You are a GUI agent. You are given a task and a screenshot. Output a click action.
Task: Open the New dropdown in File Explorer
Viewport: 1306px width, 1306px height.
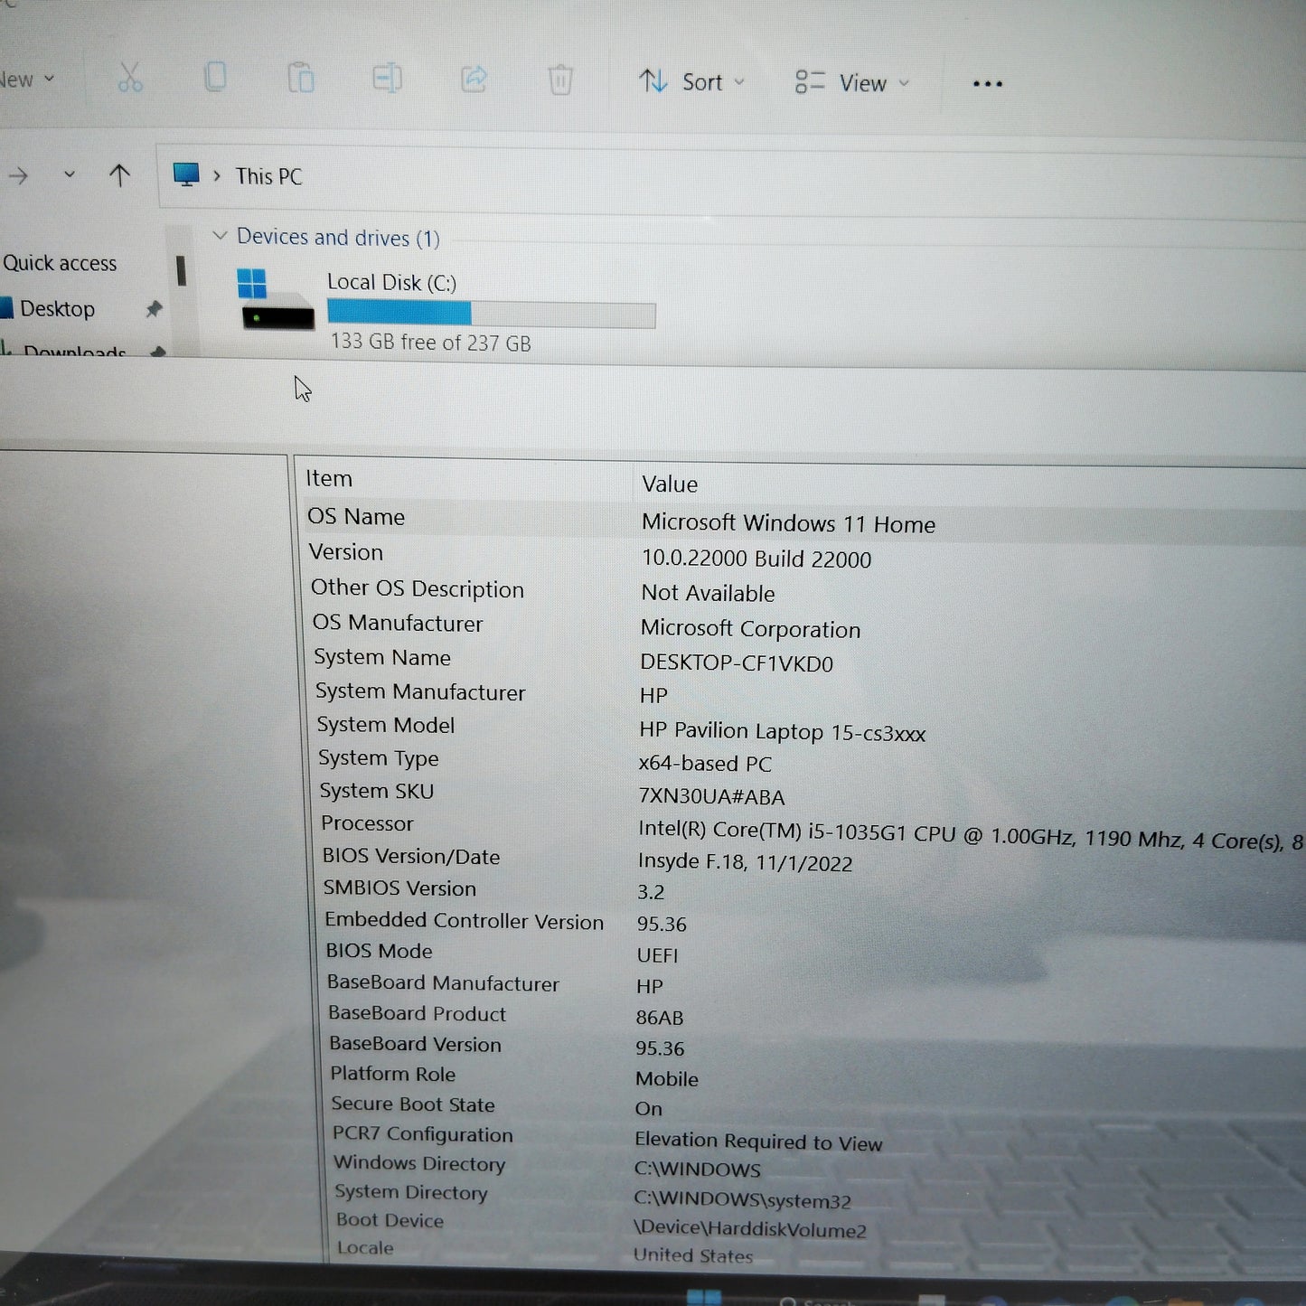tap(27, 80)
